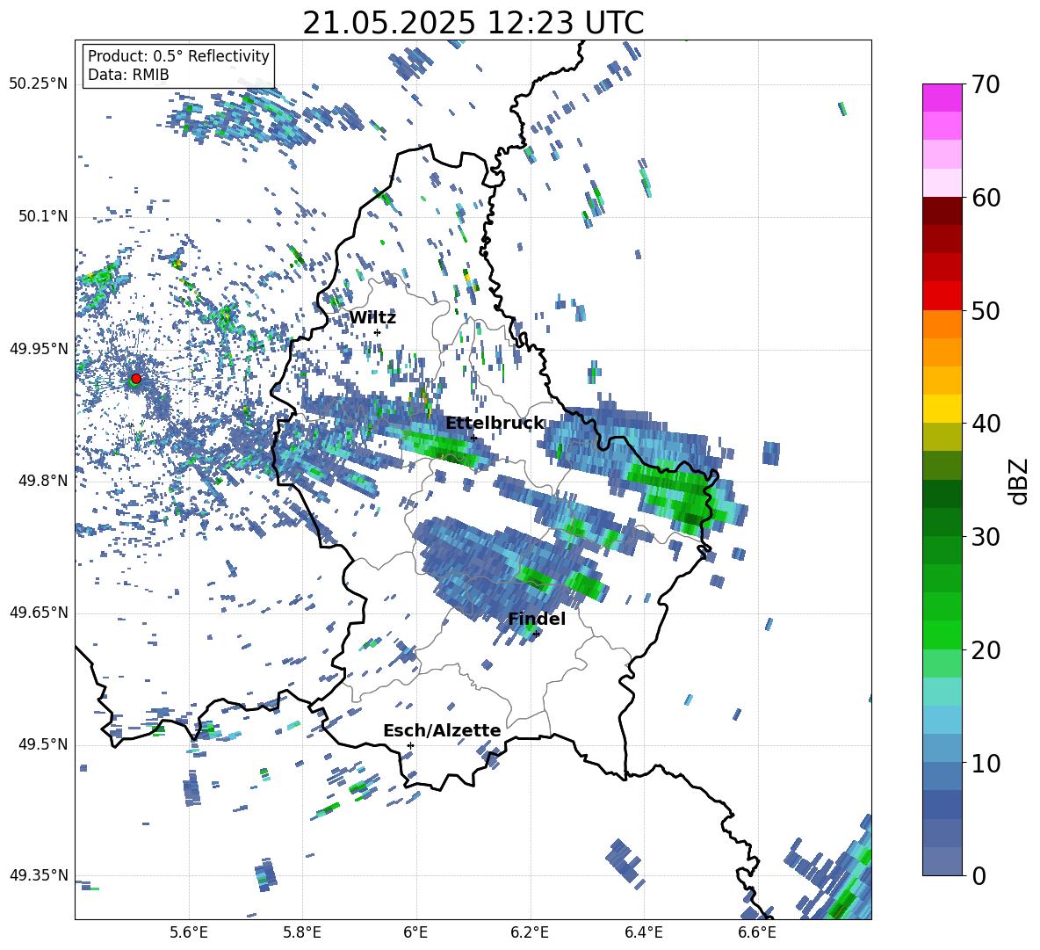
Task: Click the 49.5°N latitude label
Action: pos(42,744)
